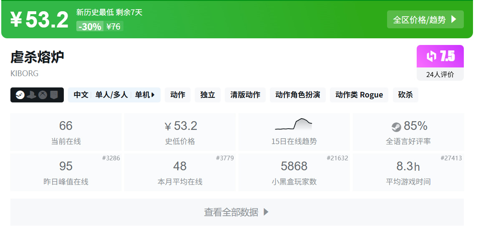The width and height of the screenshot is (478, 234).
Task: Click the original price ¥76
Action: click(113, 27)
